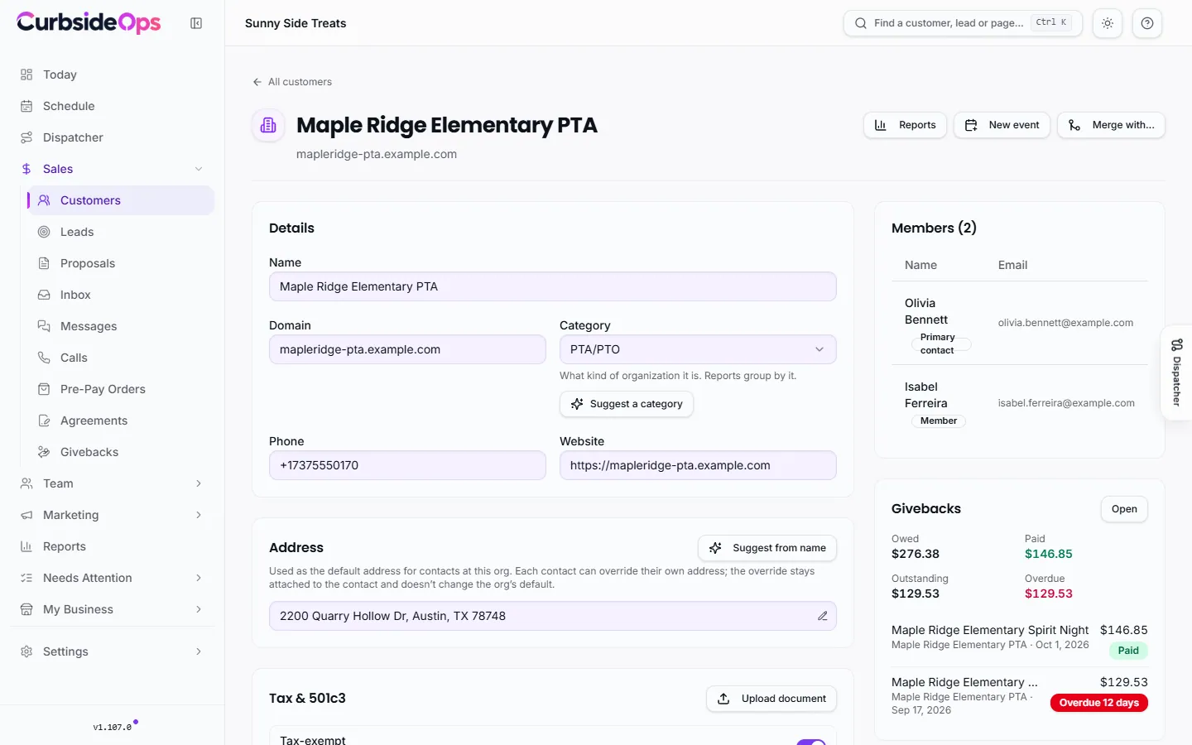Viewport: 1192px width, 745px height.
Task: Expand the Settings section chevron
Action: coord(199,651)
